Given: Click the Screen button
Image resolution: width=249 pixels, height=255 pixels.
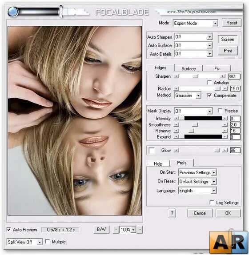Looking at the screenshot, I should (x=228, y=40).
